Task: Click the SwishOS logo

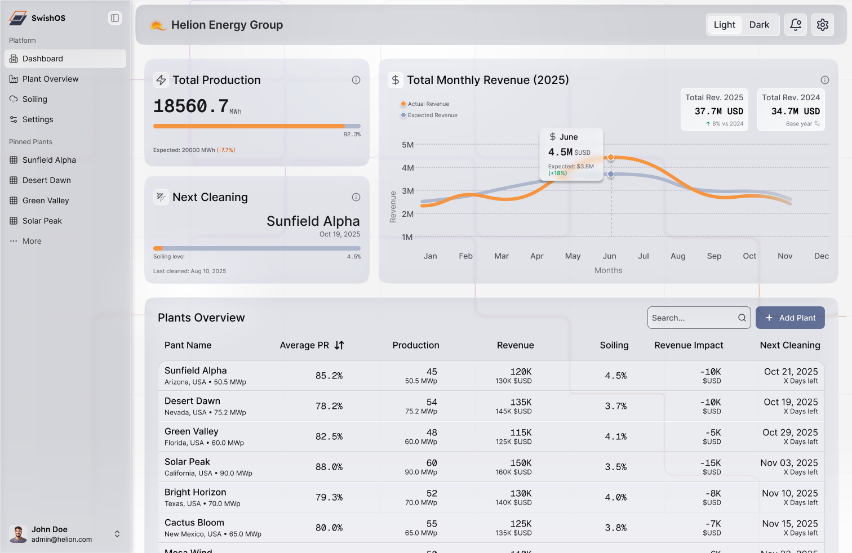Action: pos(18,18)
